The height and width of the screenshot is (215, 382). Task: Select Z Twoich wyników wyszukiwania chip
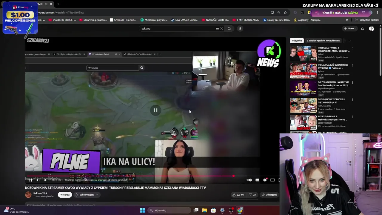(323, 41)
